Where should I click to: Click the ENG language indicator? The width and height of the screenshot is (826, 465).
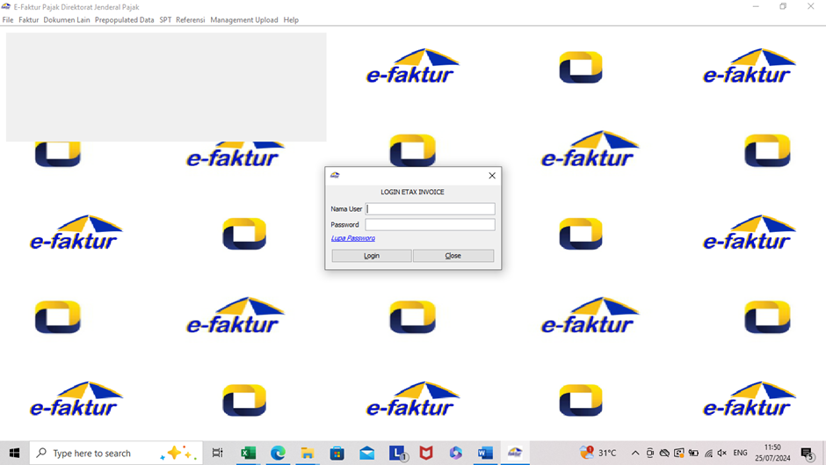click(x=740, y=453)
